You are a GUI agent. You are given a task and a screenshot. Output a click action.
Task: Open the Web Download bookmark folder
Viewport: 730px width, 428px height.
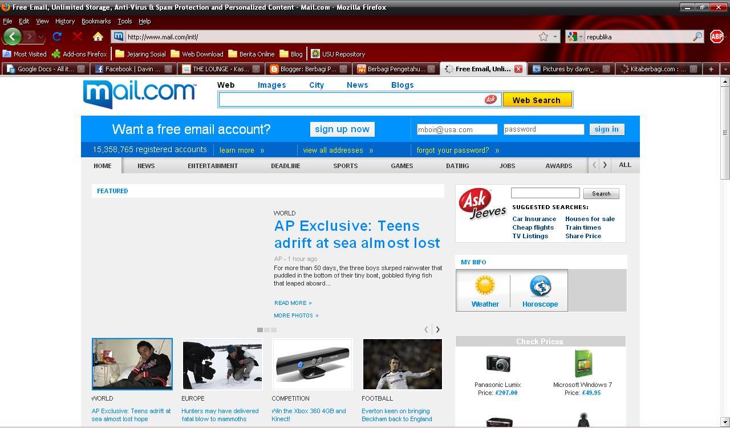197,54
